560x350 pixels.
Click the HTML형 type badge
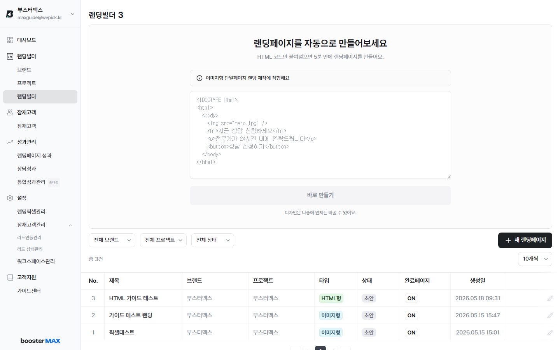(331, 298)
